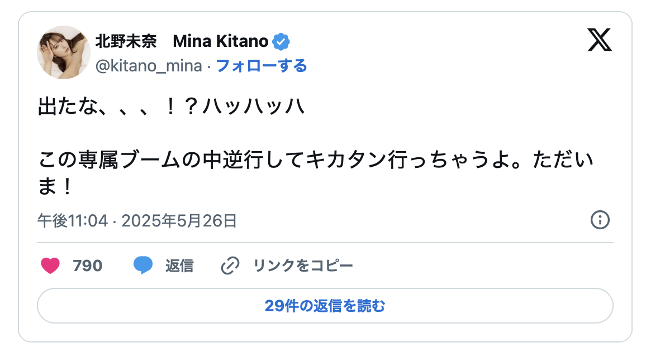
Task: Like the tweet with the heart icon
Action: pos(50,266)
